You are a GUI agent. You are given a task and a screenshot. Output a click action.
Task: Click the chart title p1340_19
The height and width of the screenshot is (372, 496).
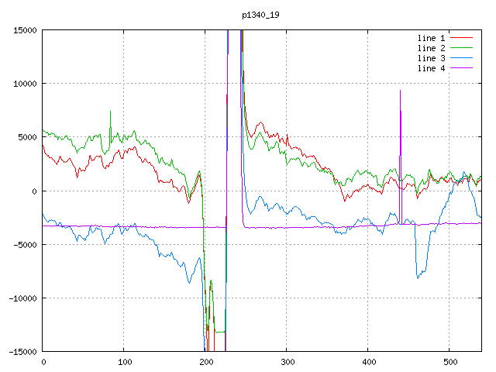(260, 15)
